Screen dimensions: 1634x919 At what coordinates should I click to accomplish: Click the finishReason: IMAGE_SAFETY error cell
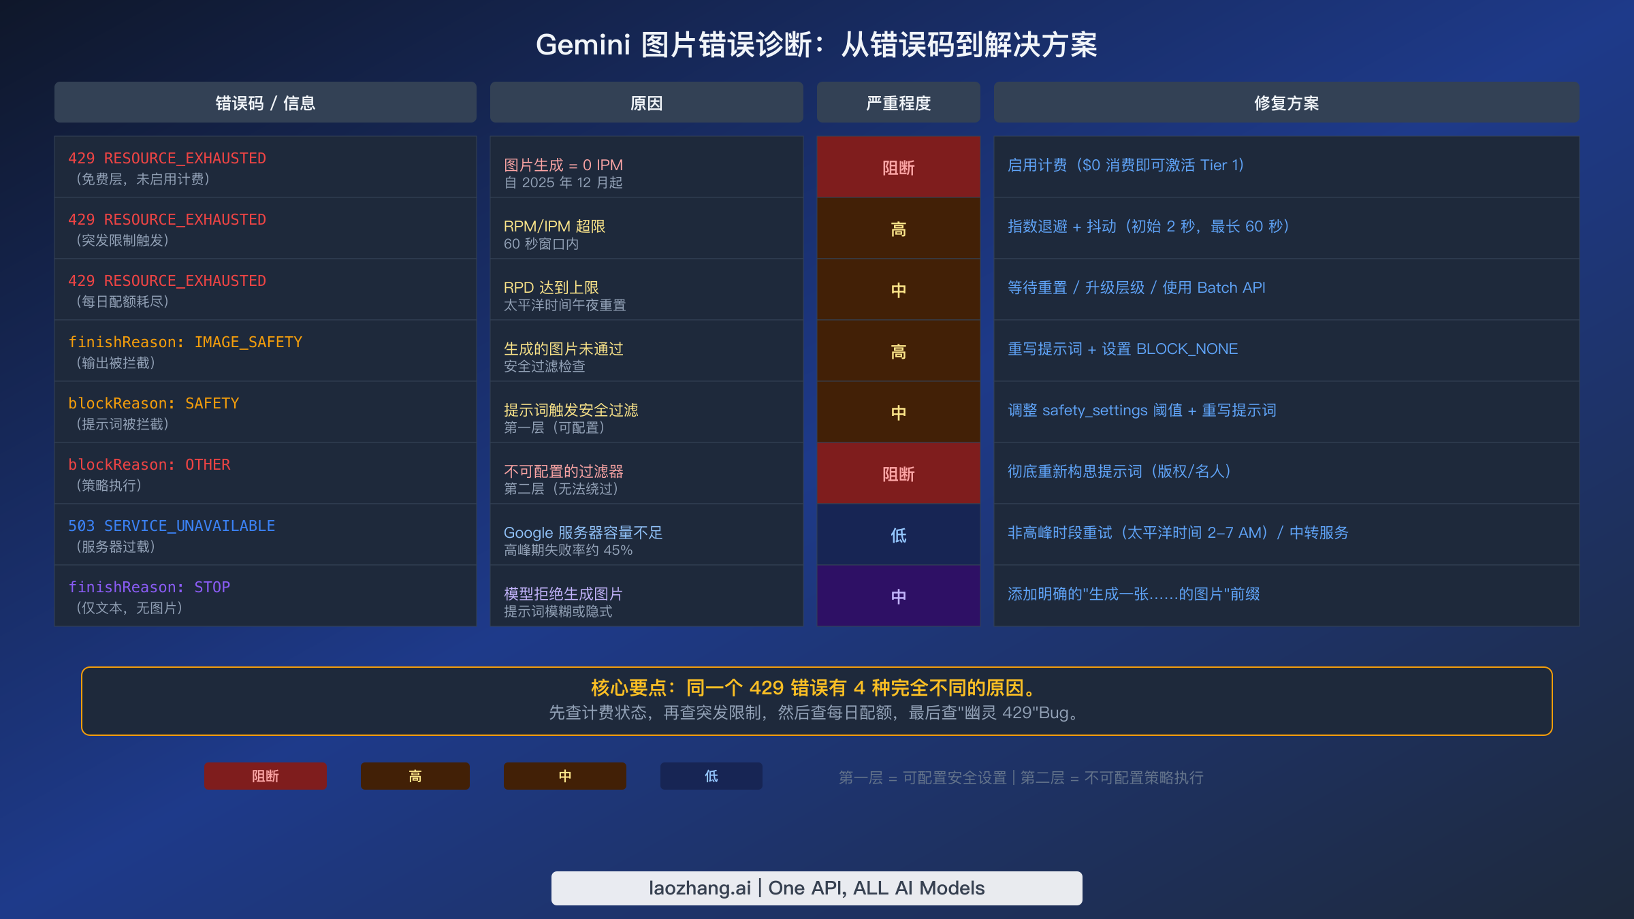[265, 351]
